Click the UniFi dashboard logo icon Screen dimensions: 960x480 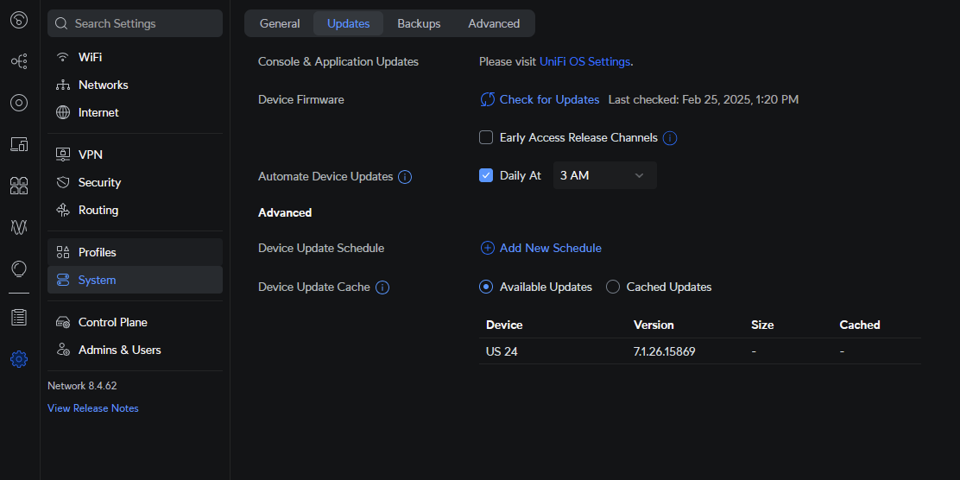coord(19,20)
